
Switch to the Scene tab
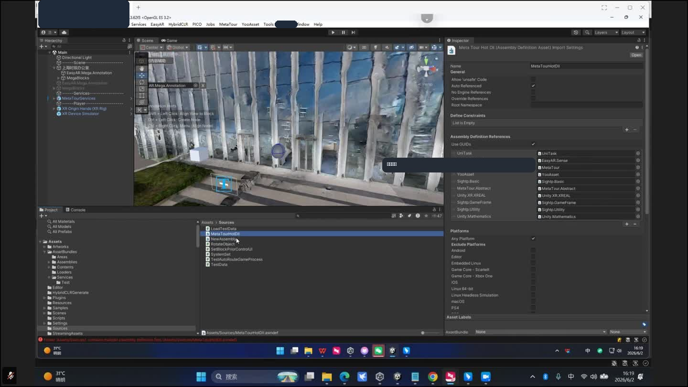tap(145, 41)
